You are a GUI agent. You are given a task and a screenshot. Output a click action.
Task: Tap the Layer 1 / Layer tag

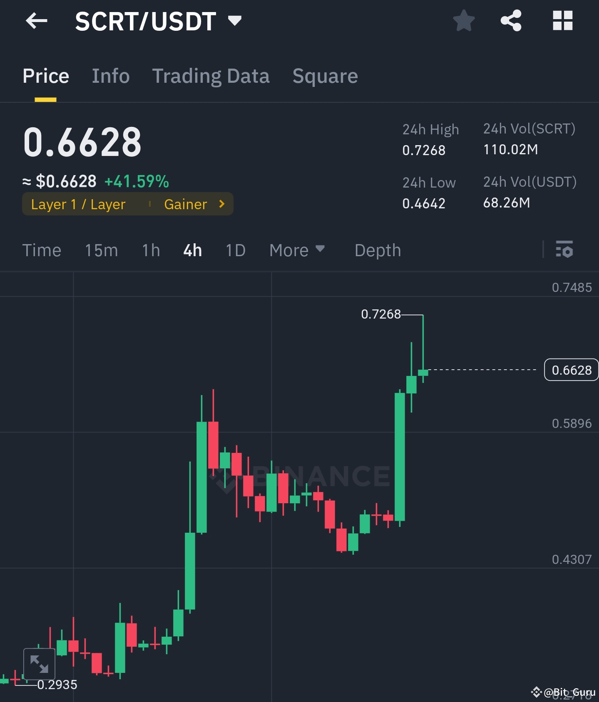click(x=78, y=204)
